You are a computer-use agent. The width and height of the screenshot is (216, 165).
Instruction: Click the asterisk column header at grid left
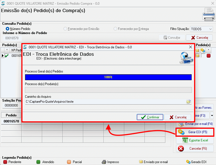7,50
